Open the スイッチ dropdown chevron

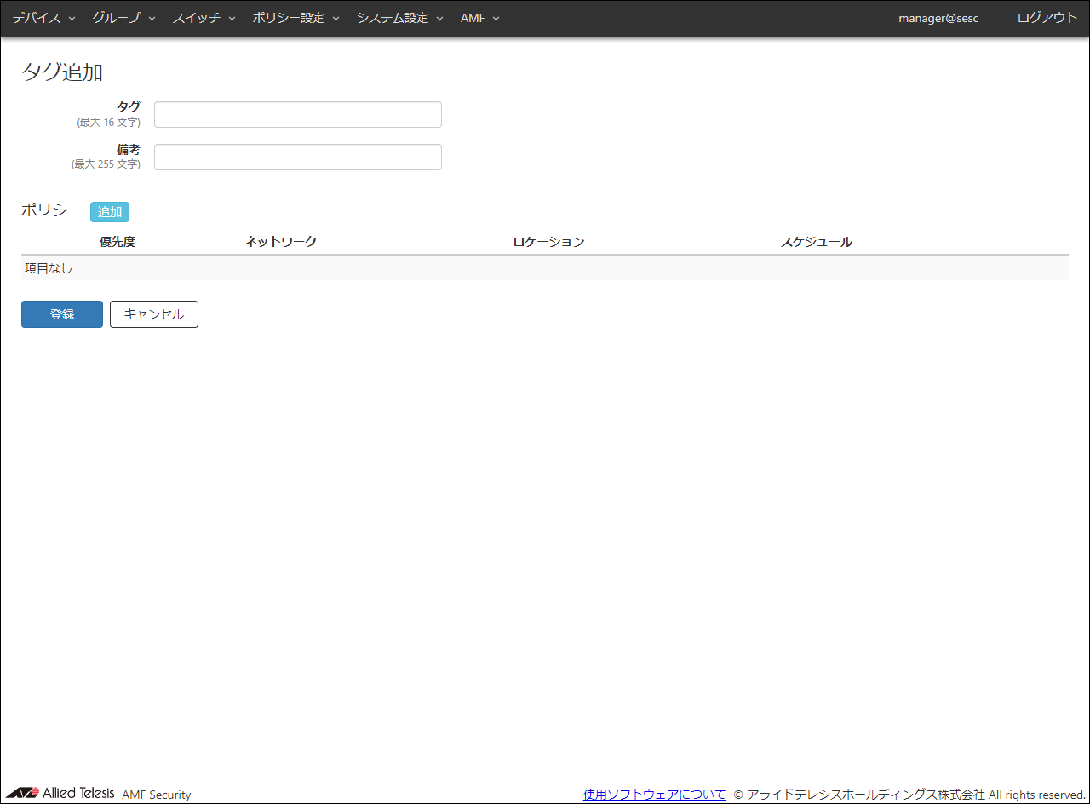point(232,19)
